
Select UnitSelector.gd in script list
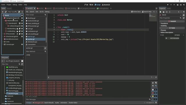point(33,31)
